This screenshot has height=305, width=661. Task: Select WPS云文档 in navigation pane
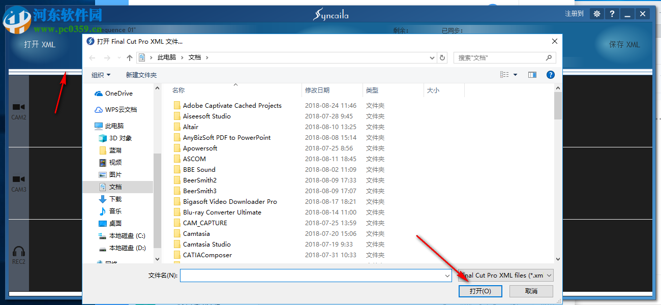point(115,110)
